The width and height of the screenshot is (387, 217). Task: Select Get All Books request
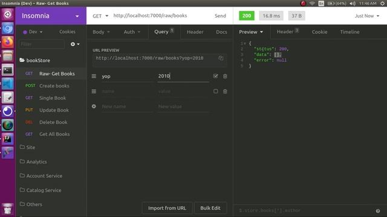51,134
